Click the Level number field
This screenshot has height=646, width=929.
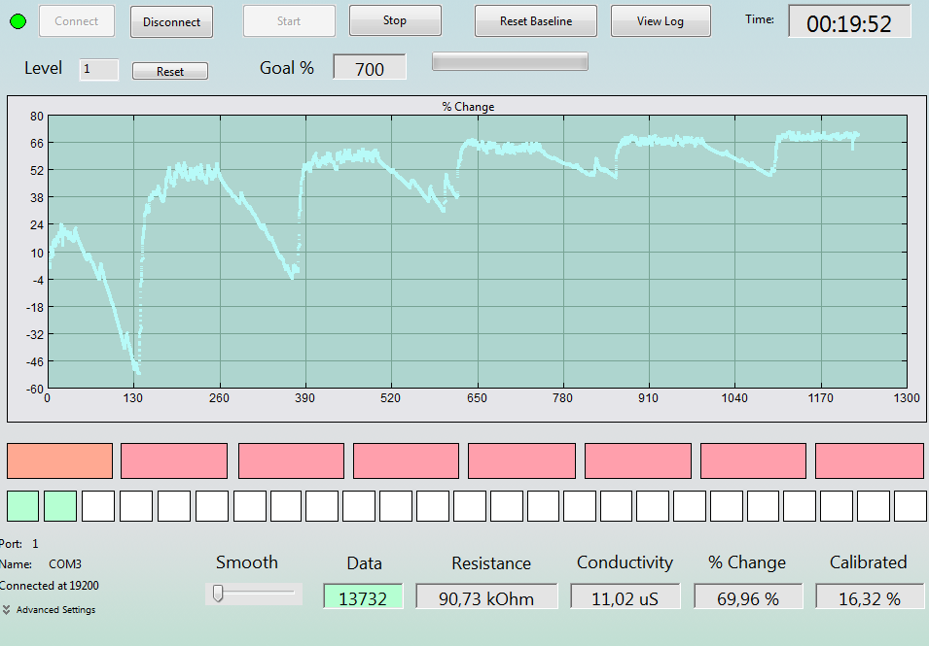(x=99, y=69)
